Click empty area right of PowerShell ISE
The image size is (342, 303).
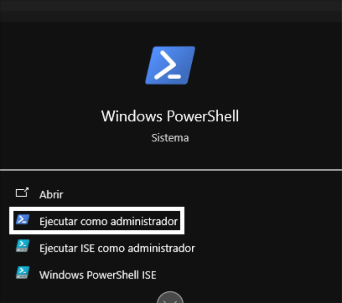pos(250,275)
